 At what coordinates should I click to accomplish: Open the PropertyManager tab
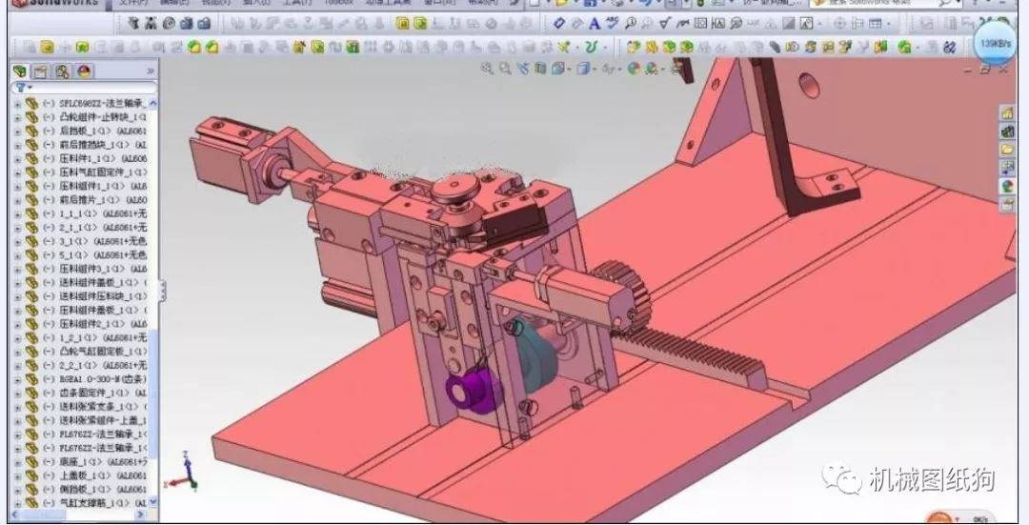point(41,71)
